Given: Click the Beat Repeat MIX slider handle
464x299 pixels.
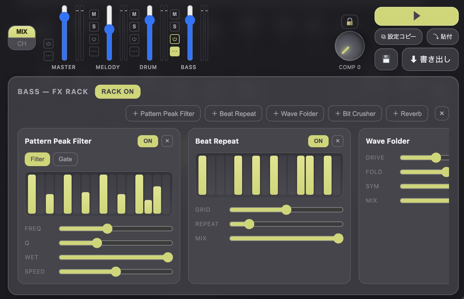Looking at the screenshot, I should [338, 238].
